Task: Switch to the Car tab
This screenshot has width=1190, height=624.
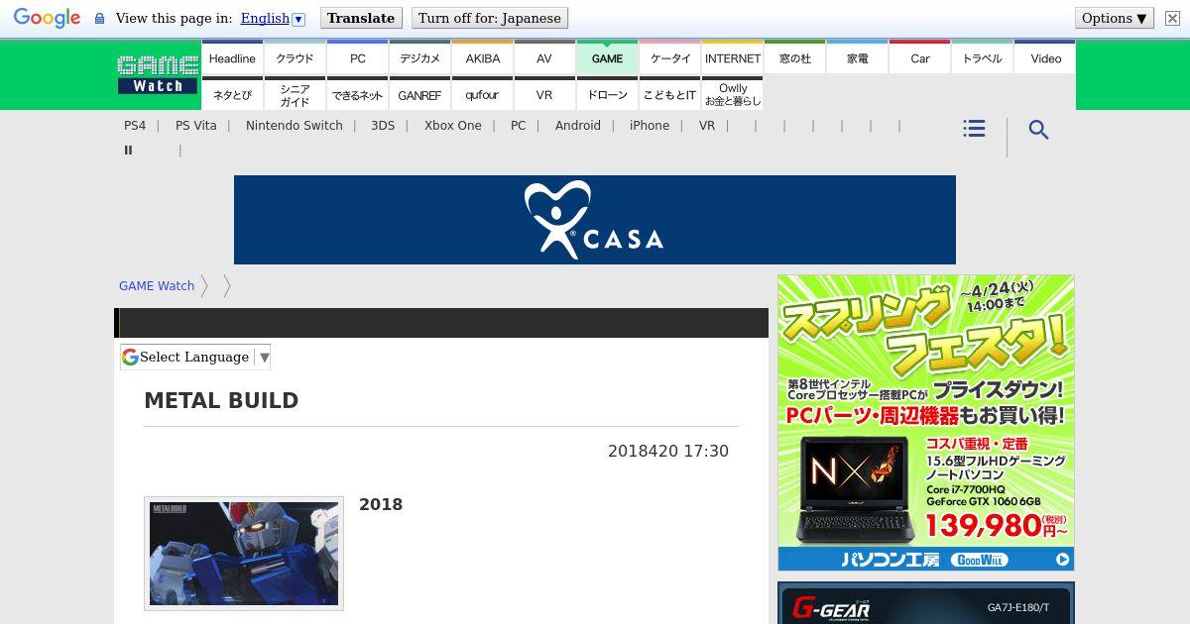Action: coord(919,58)
